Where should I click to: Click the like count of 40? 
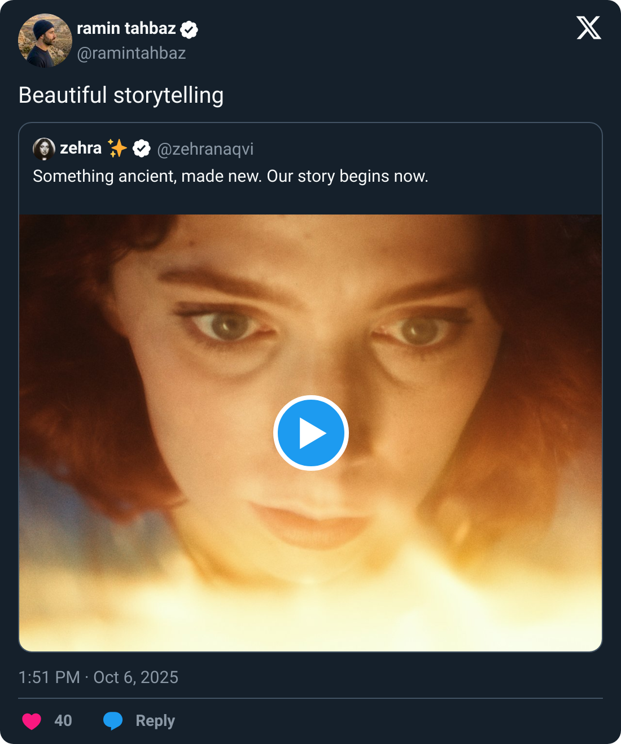(x=63, y=721)
